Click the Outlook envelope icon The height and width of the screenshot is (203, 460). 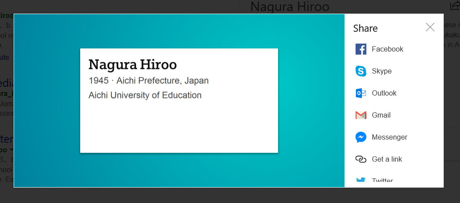tap(361, 93)
